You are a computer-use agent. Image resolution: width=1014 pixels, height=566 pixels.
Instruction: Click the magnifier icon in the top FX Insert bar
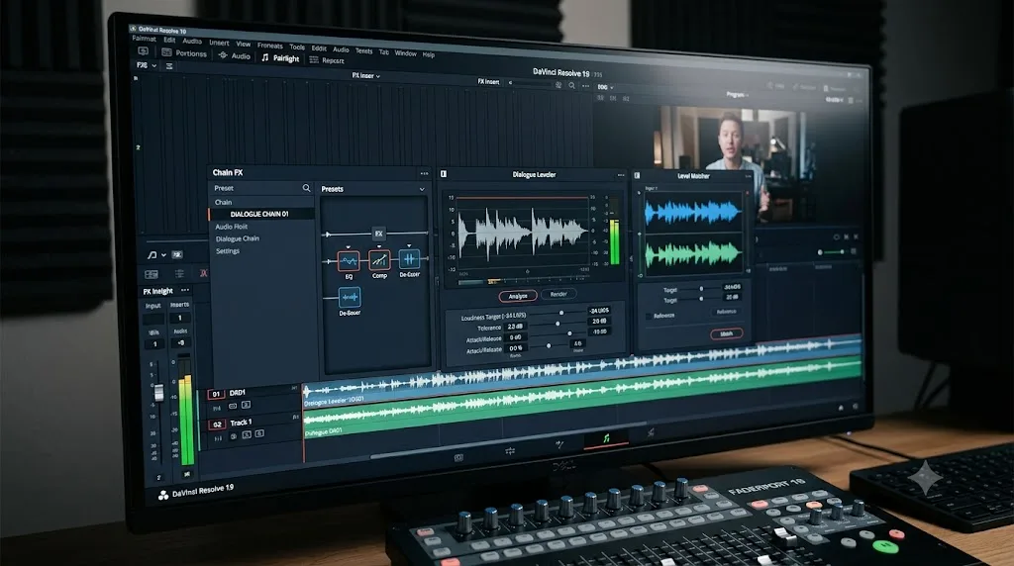571,85
